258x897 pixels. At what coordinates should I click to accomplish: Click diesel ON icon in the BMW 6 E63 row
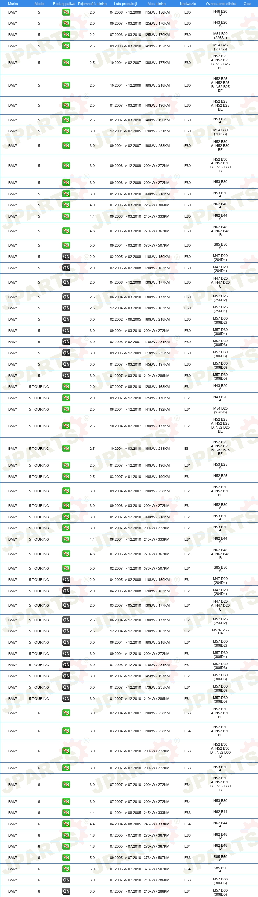click(x=66, y=880)
